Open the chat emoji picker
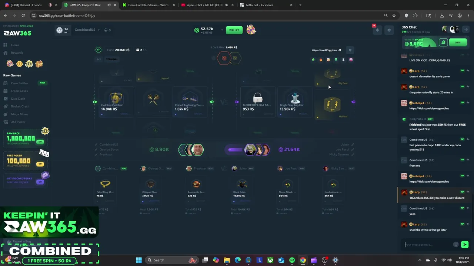Viewport: 474px width, 266px height. pos(456,245)
